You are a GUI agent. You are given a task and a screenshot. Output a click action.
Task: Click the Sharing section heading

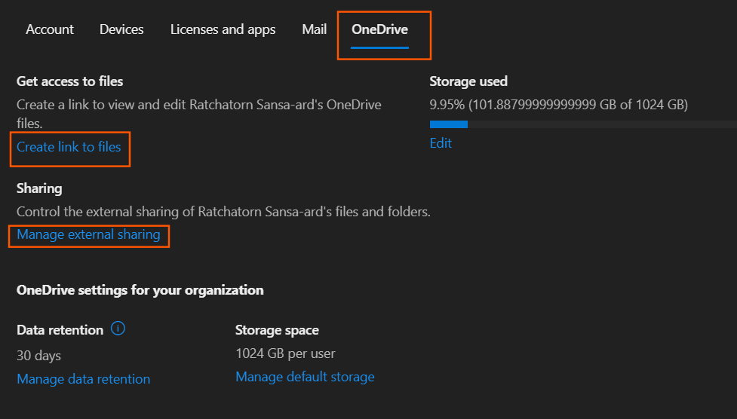[x=39, y=188]
